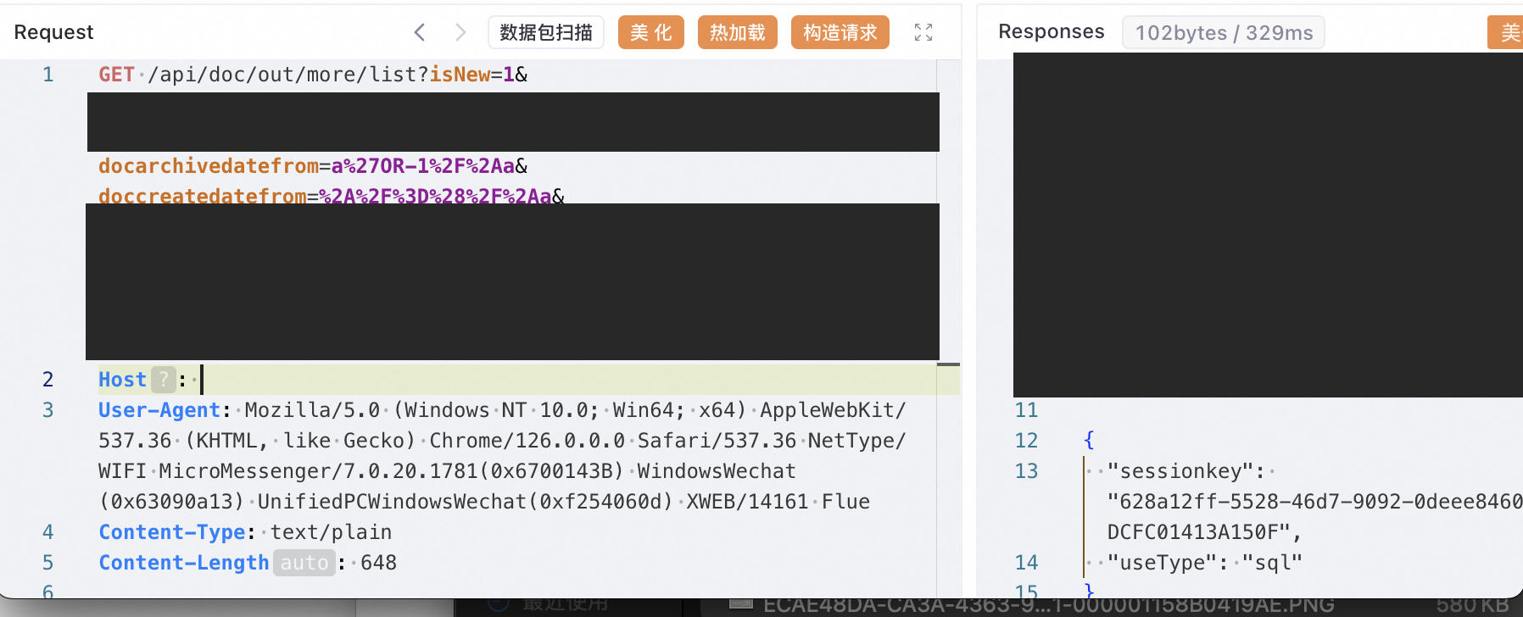The height and width of the screenshot is (617, 1523).
Task: Collapse the JSON object at response line 12
Action: 1089,441
